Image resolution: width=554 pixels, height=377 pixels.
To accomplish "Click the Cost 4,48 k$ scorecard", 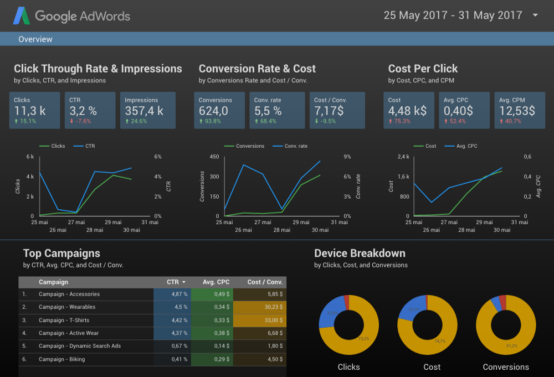I will point(409,110).
